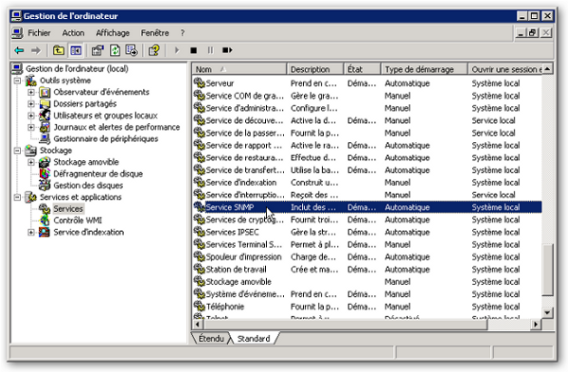The width and height of the screenshot is (568, 372).
Task: Open the Fichier menu
Action: [39, 33]
